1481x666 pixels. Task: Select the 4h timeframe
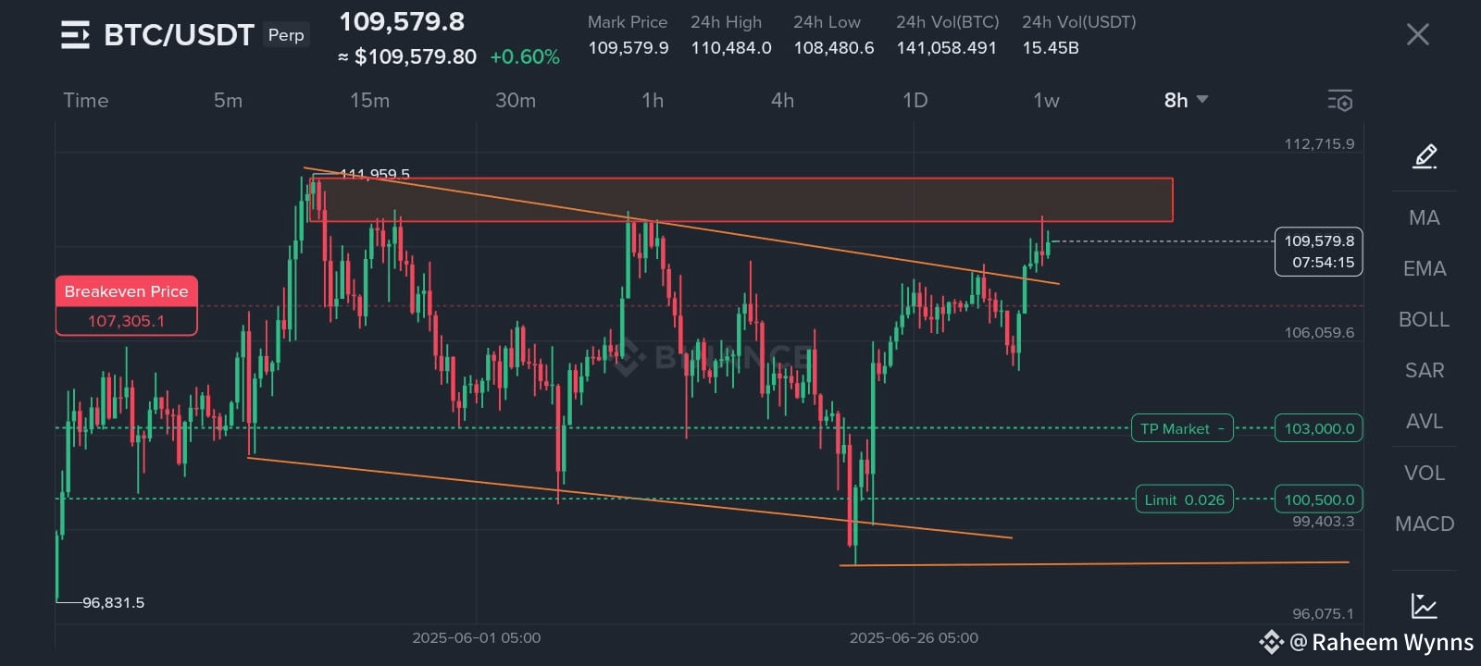(782, 100)
